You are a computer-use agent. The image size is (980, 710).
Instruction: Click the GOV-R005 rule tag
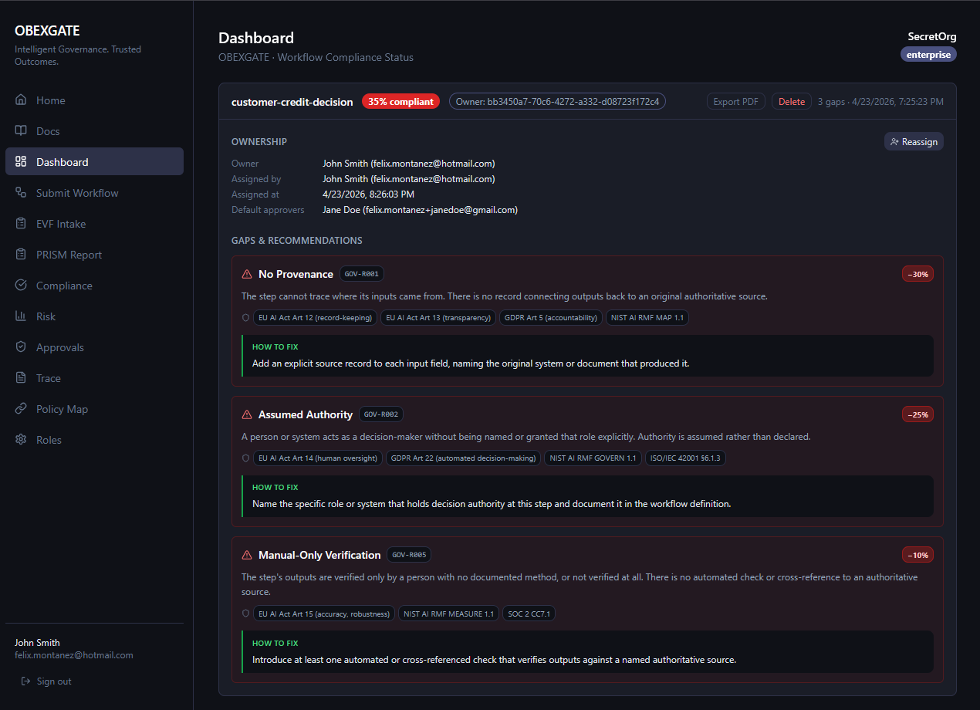coord(409,555)
